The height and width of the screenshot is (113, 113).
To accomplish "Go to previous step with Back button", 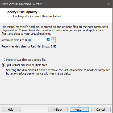I will click(58, 110).
